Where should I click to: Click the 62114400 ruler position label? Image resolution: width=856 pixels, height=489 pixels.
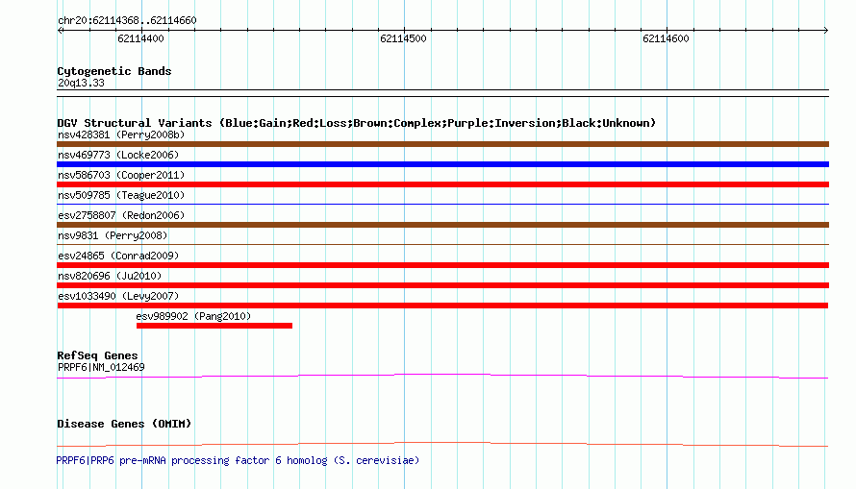click(x=140, y=38)
